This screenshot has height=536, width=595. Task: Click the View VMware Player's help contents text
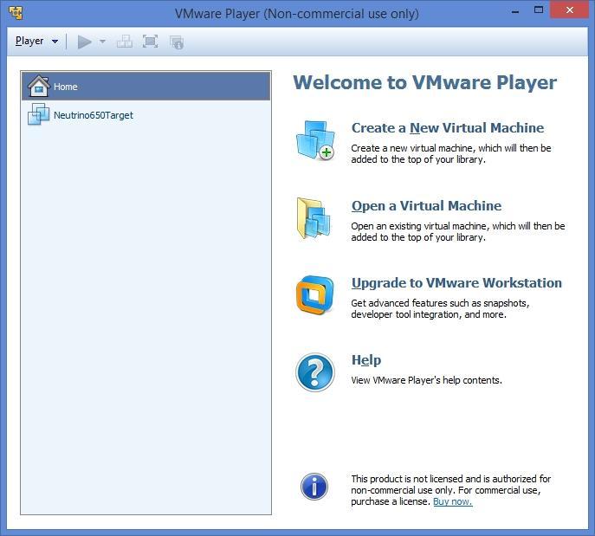pos(426,380)
